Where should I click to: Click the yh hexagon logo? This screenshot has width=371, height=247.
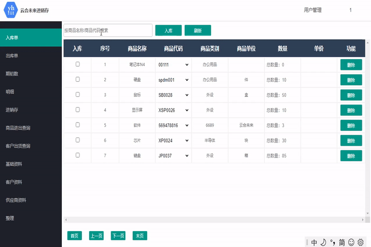tap(11, 10)
